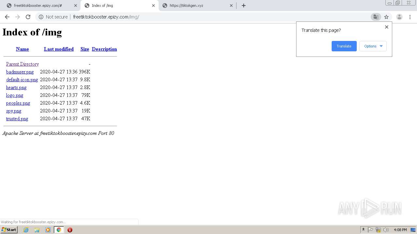Bookmark this page with the star

[x=386, y=17]
